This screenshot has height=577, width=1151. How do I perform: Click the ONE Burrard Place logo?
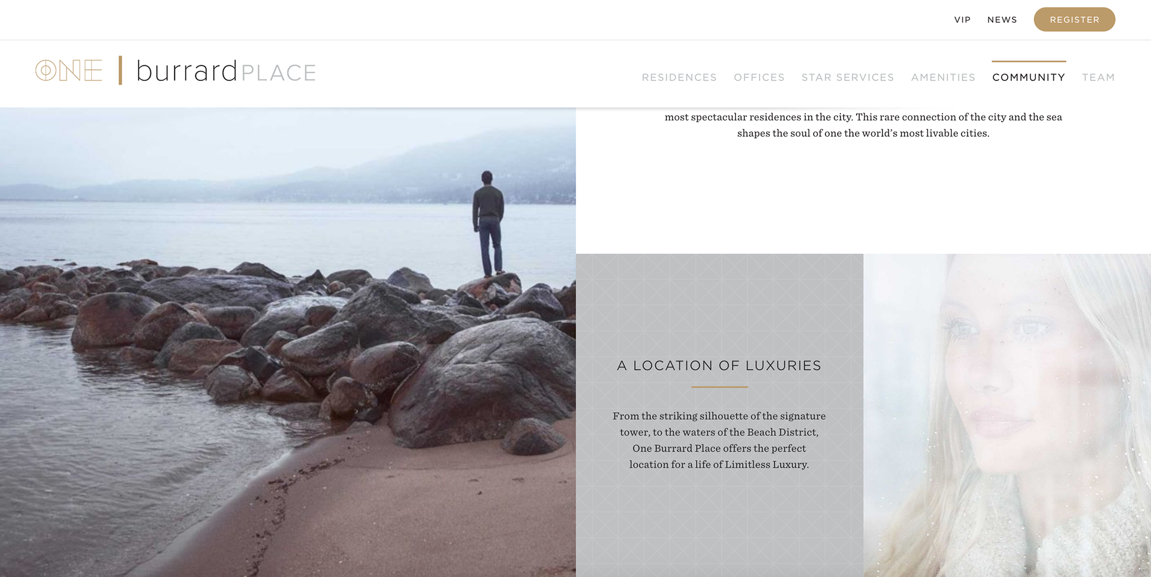(176, 71)
